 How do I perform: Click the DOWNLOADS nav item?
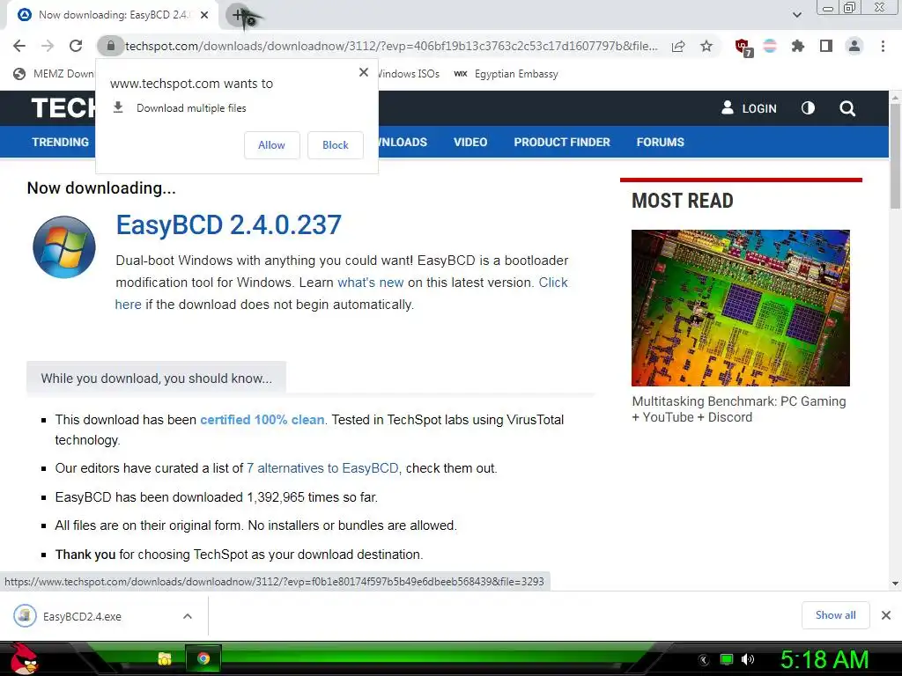pos(403,142)
